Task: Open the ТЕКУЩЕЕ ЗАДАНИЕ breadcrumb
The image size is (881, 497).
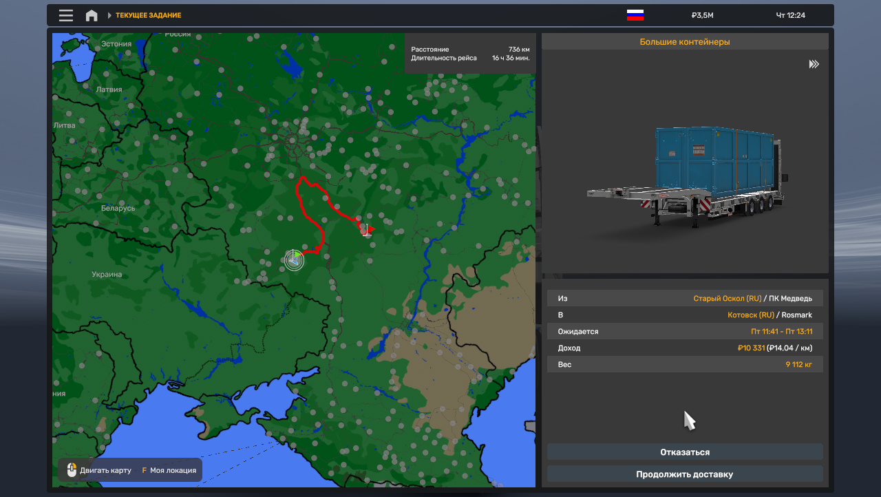Action: click(x=149, y=15)
